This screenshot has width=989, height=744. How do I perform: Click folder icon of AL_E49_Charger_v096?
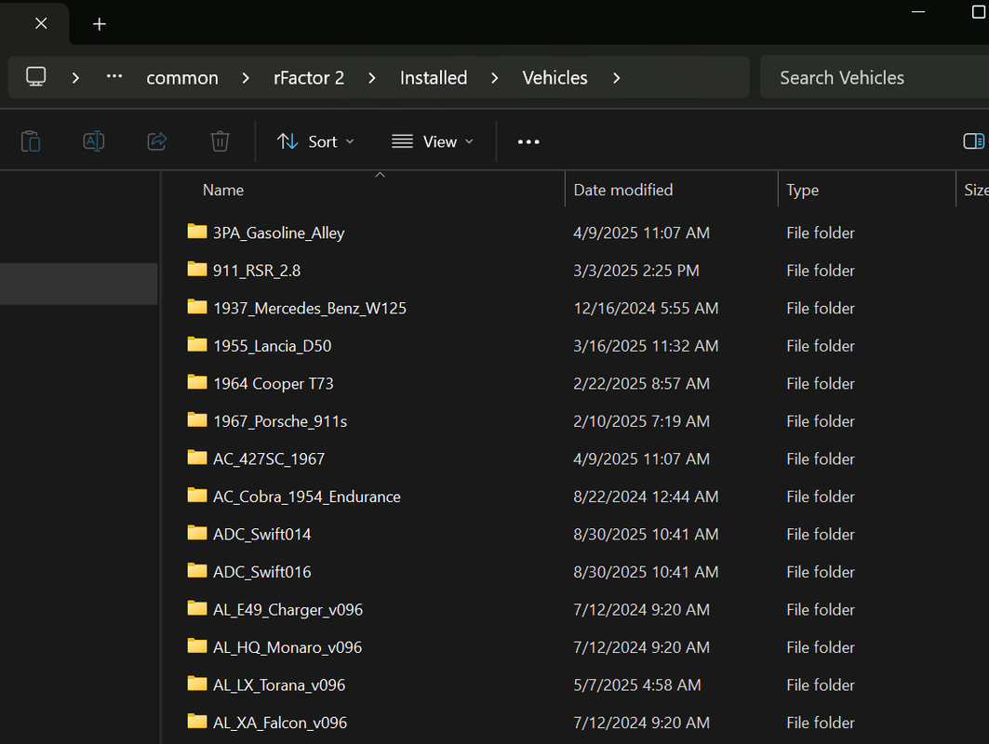pos(197,608)
